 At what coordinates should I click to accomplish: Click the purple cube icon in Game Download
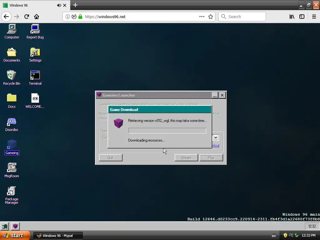coord(118,123)
